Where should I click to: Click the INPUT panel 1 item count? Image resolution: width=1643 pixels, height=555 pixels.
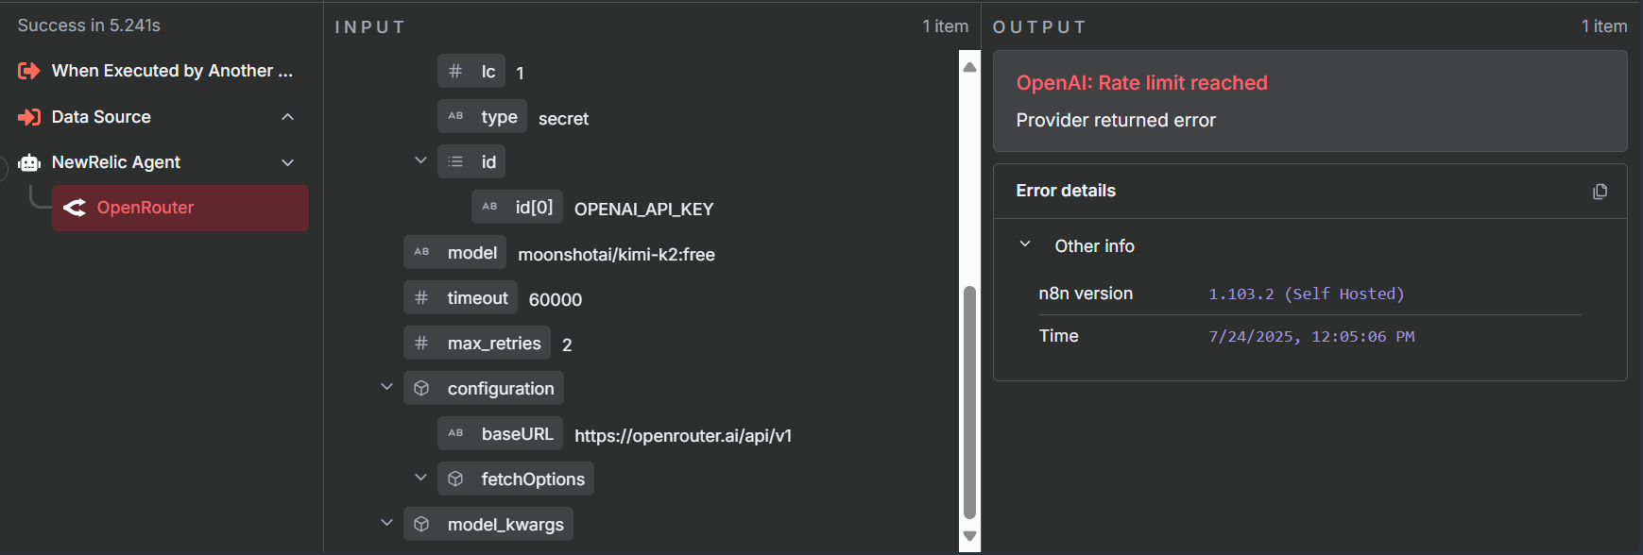click(946, 26)
